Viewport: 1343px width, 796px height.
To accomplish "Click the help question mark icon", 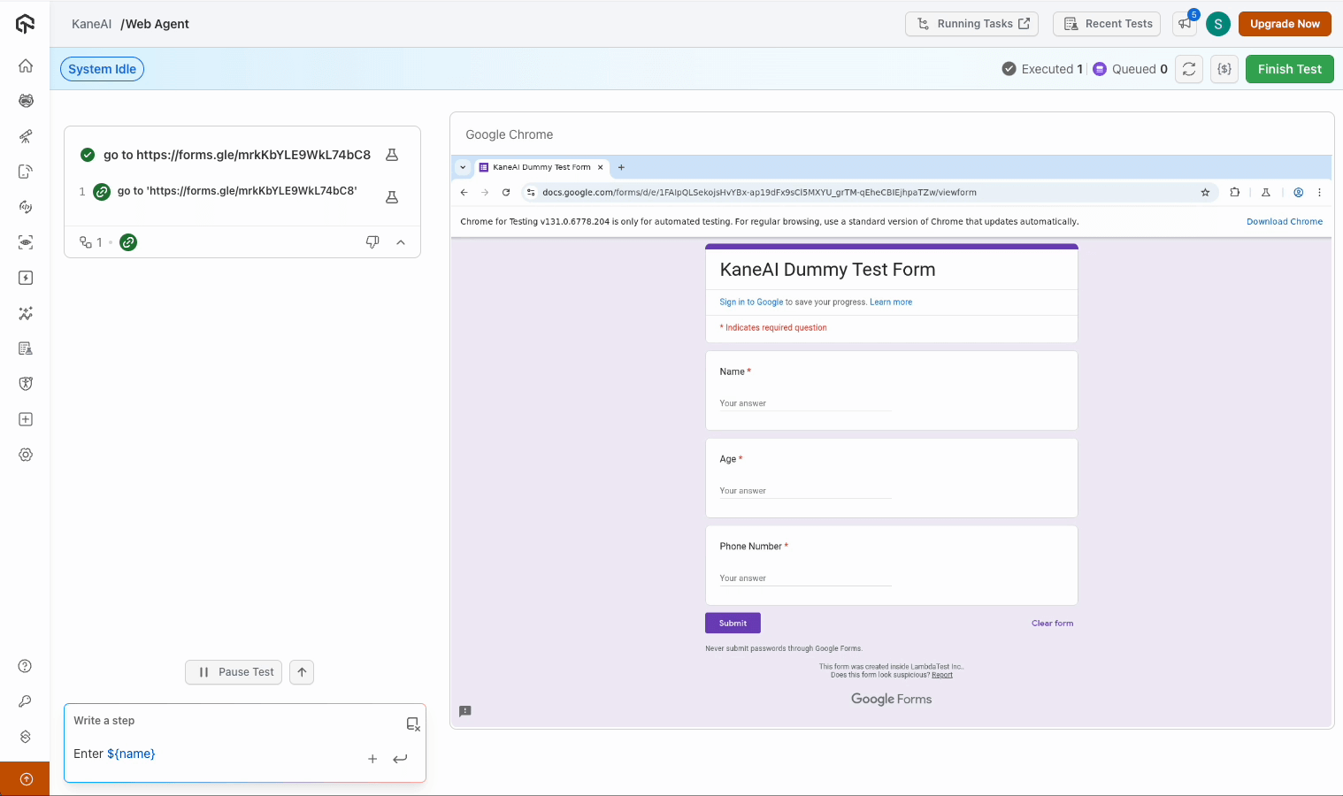I will coord(26,666).
